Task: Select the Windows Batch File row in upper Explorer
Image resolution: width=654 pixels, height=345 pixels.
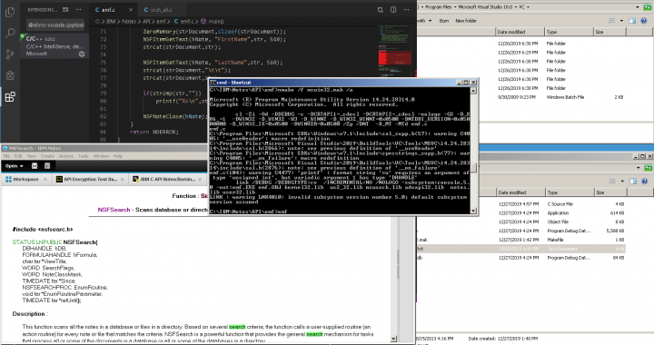Action: point(521,97)
